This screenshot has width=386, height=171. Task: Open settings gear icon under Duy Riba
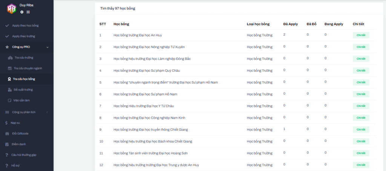pyautogui.click(x=22, y=12)
